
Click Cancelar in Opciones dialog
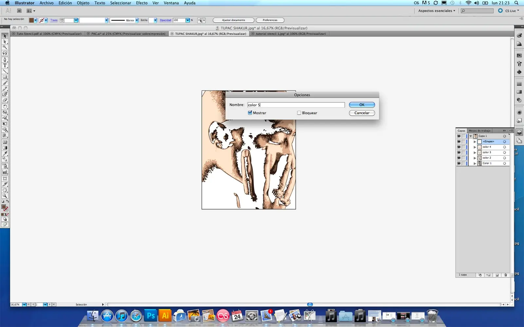pyautogui.click(x=362, y=113)
